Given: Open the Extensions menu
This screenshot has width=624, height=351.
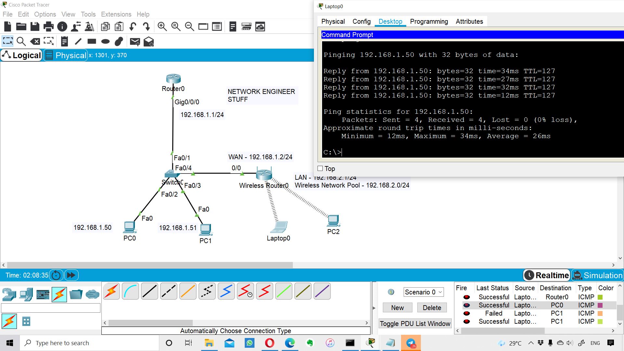Looking at the screenshot, I should coord(116,14).
